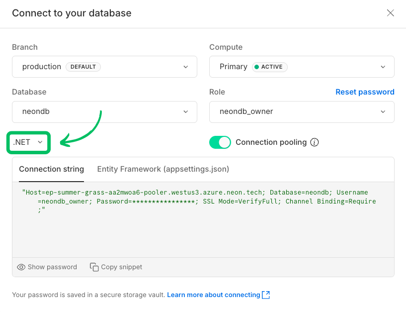Click the green ACTIVE status dot
Screen dimensions: 406x312
tap(257, 67)
